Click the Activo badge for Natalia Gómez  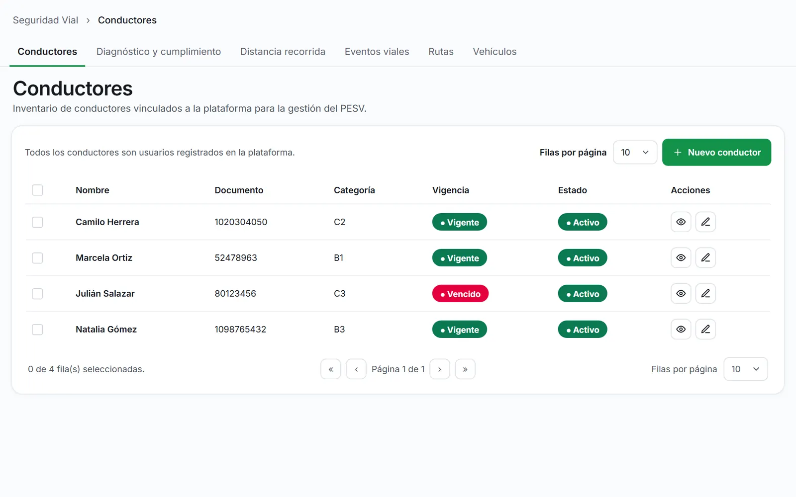(x=583, y=330)
